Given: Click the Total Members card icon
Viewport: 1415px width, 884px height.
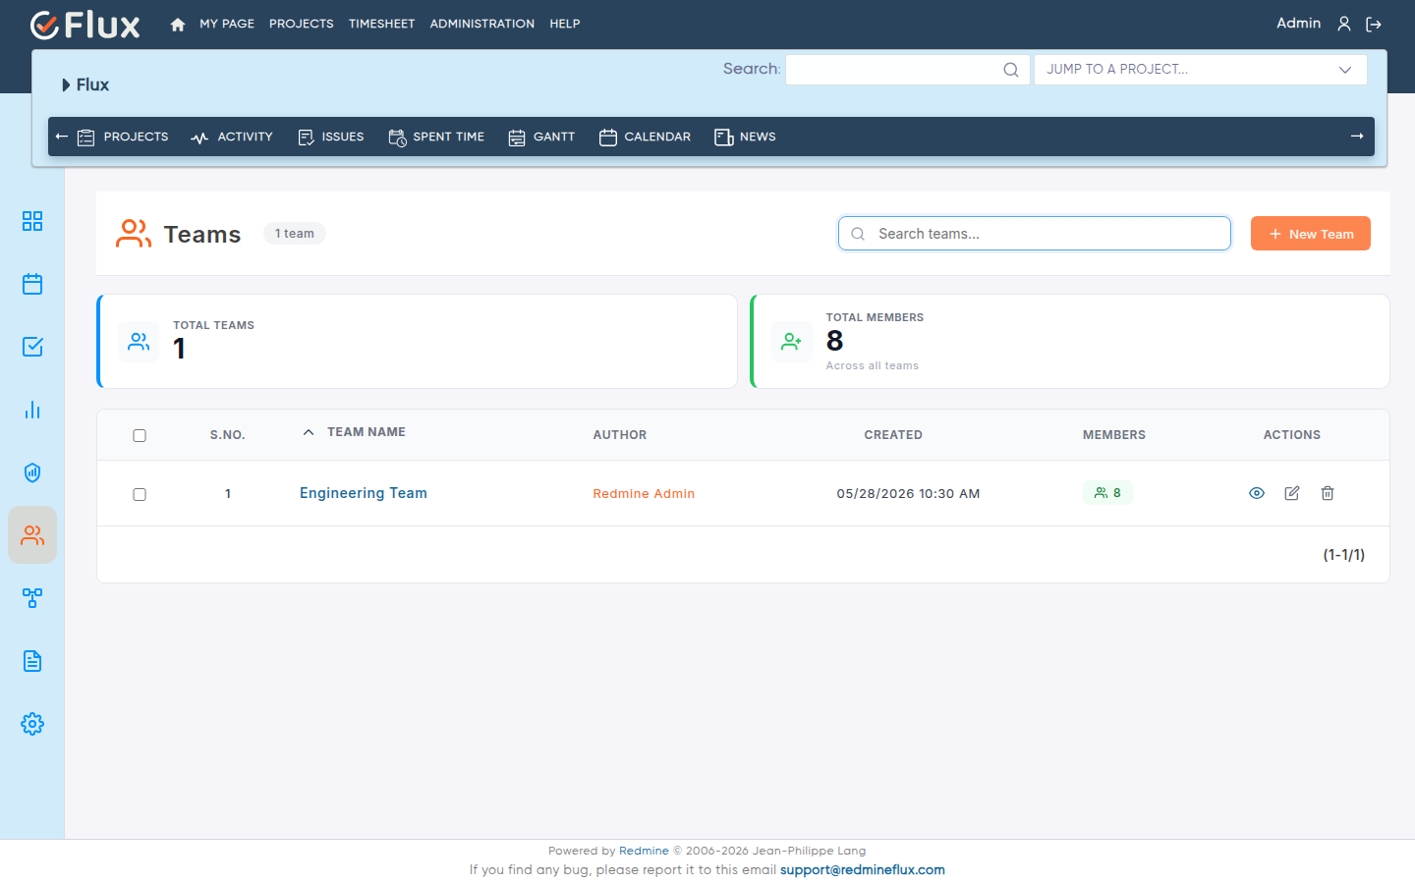Looking at the screenshot, I should tap(792, 342).
